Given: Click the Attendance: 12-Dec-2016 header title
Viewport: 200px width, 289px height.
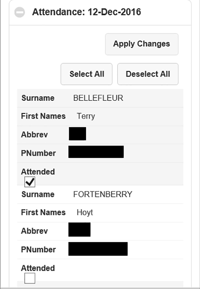Looking at the screenshot, I should (86, 12).
